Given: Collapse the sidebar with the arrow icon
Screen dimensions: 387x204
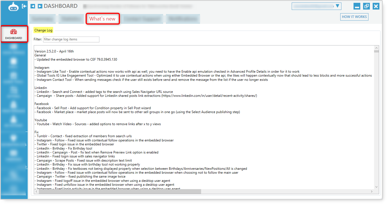Looking at the screenshot, I should 24,6.
